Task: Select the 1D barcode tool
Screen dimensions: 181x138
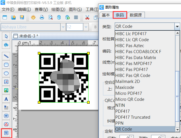Action: pyautogui.click(x=6, y=116)
